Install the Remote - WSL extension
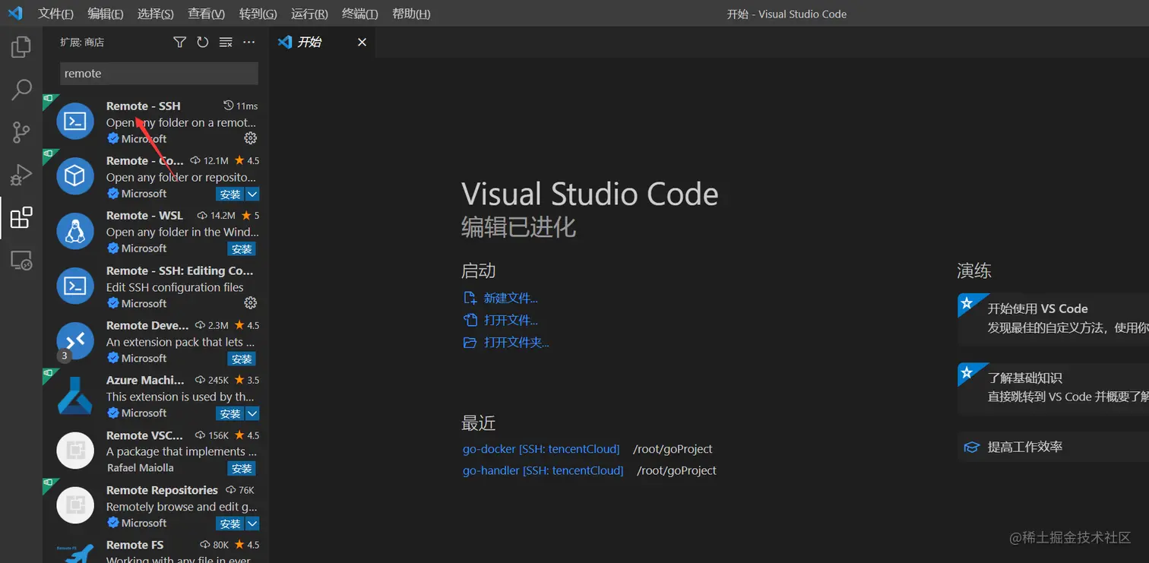 (242, 249)
